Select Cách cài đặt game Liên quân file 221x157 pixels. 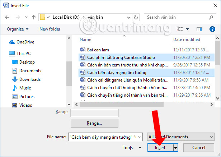[x=146, y=80]
